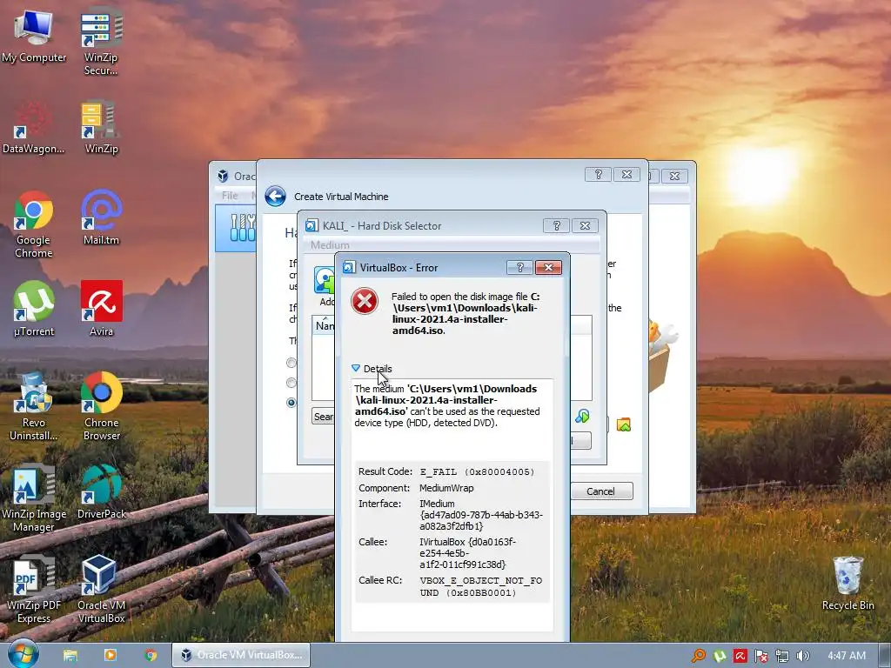Close the KALI_ Hard Disk Selector window

tap(585, 225)
